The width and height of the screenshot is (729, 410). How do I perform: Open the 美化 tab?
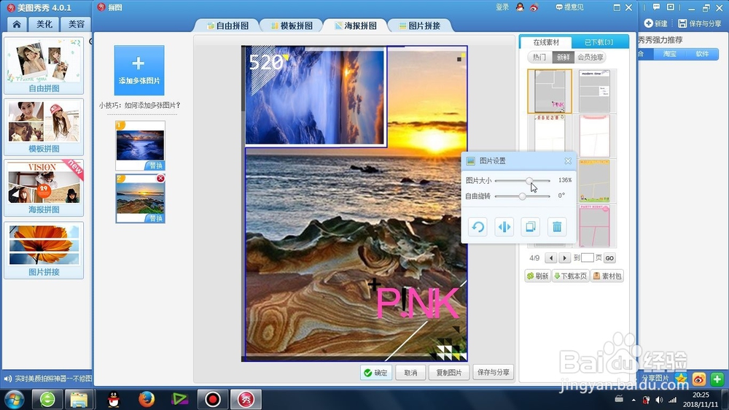point(44,24)
